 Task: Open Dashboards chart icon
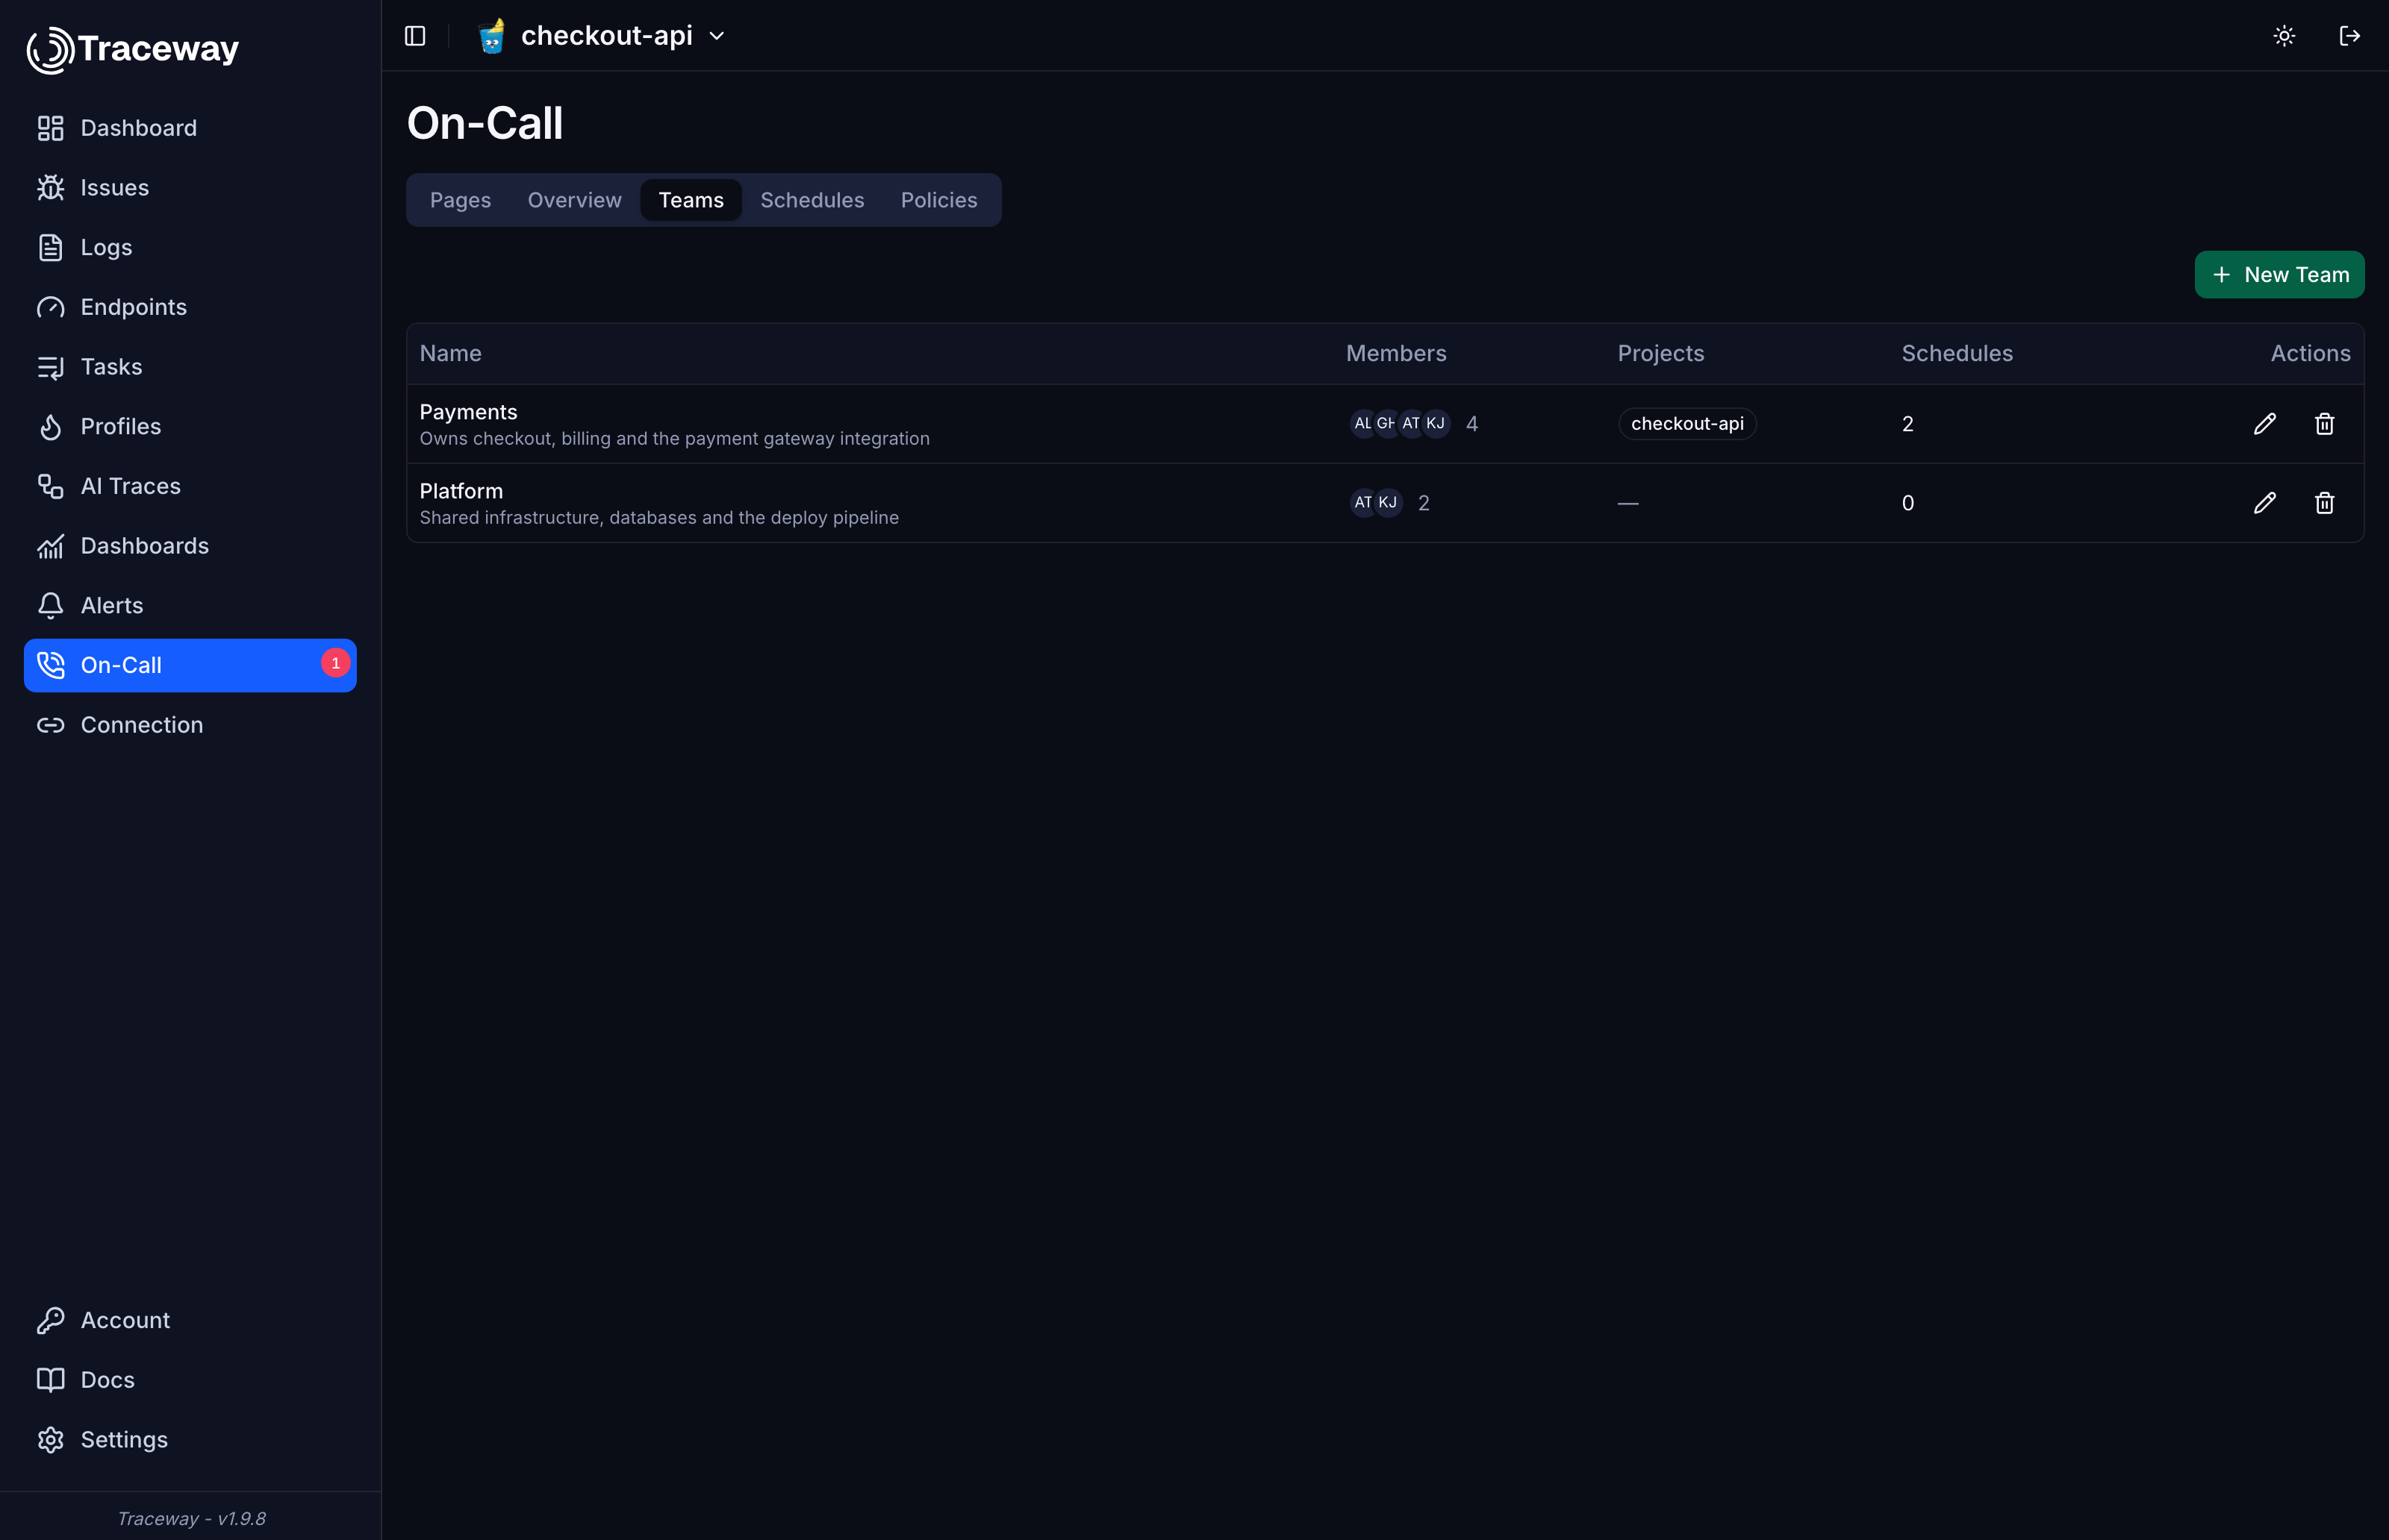(x=50, y=546)
